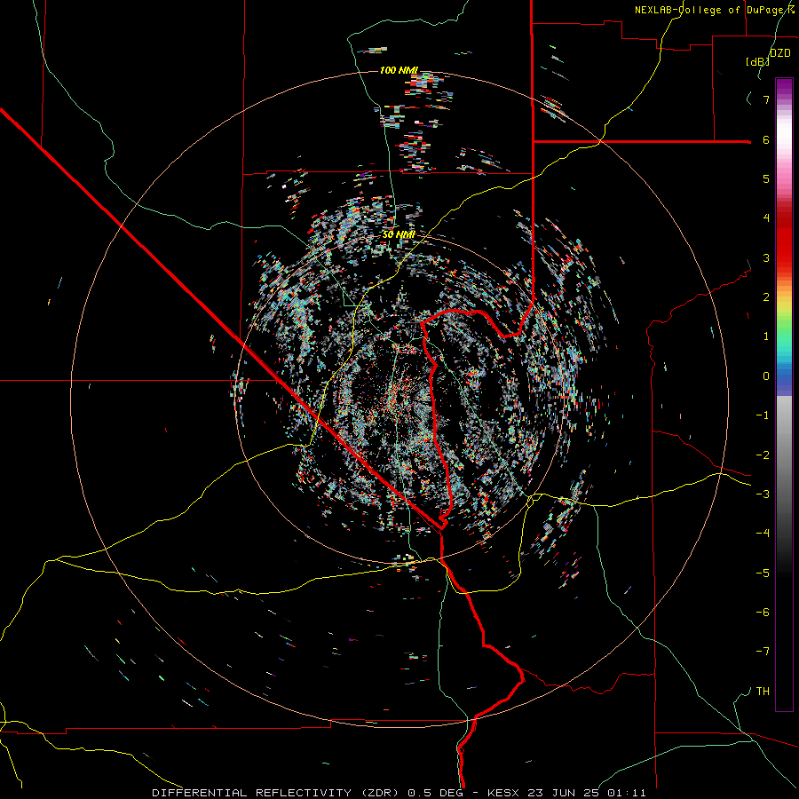799x799 pixels.
Task: Click the 0 dB scale label
Action: click(x=766, y=376)
